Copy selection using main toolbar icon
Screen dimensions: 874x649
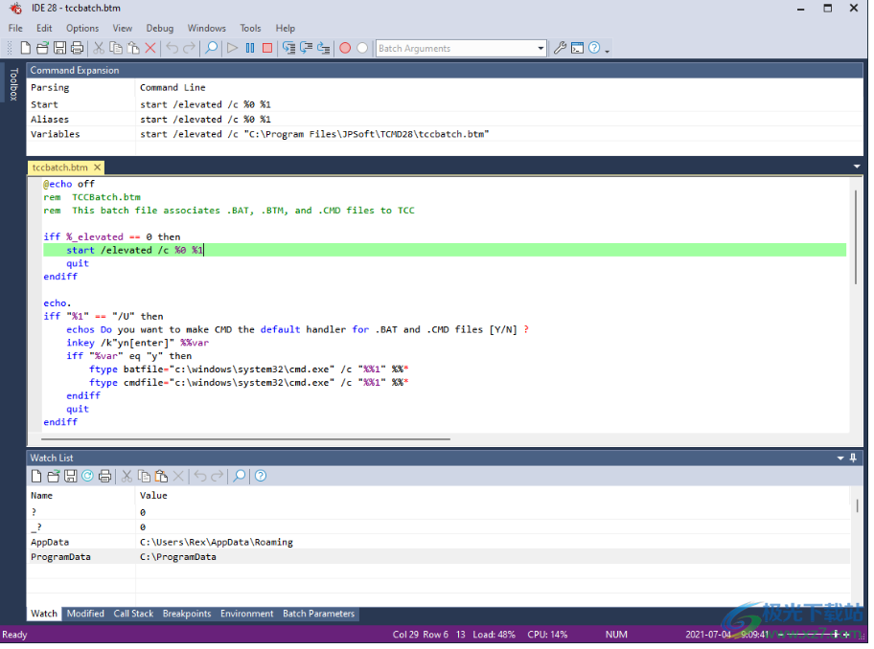(116, 49)
